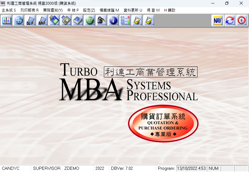This screenshot has height=172, width=249.
Task: Open the 設定(Z) menu
Action: coord(89,10)
